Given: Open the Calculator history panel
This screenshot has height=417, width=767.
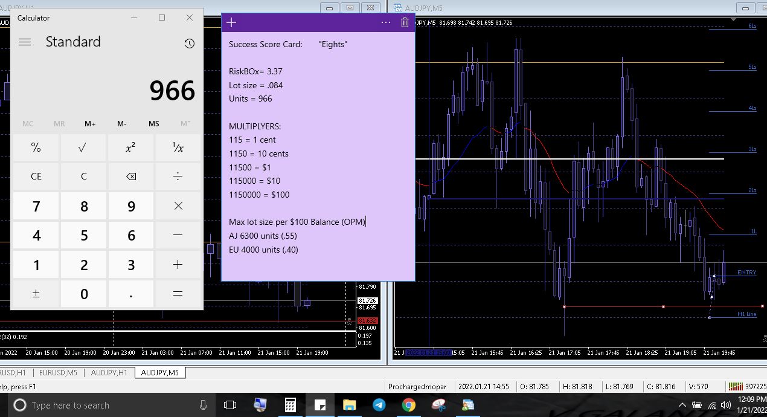Looking at the screenshot, I should pyautogui.click(x=189, y=43).
